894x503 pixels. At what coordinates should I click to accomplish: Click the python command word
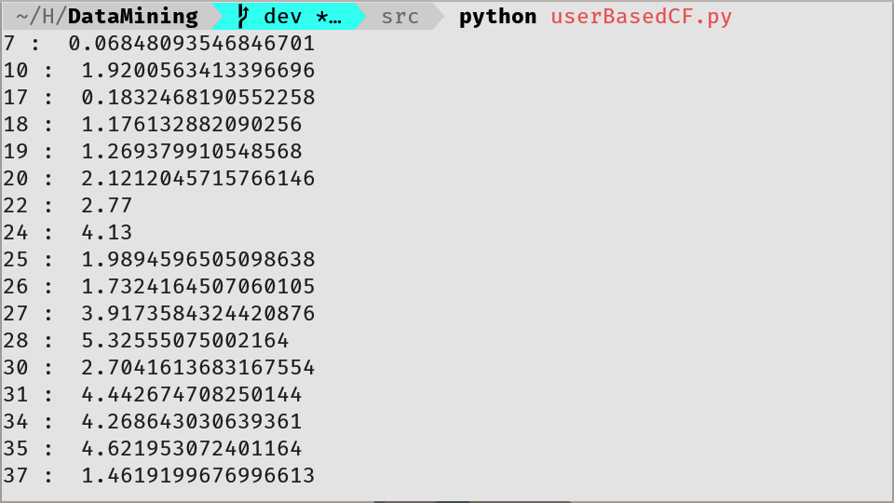(x=497, y=17)
